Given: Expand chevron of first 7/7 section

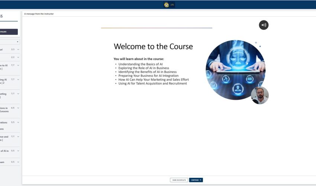Looking at the screenshot, I should [x=18, y=65].
